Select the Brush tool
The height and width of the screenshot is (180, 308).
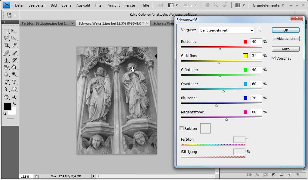click(14, 53)
